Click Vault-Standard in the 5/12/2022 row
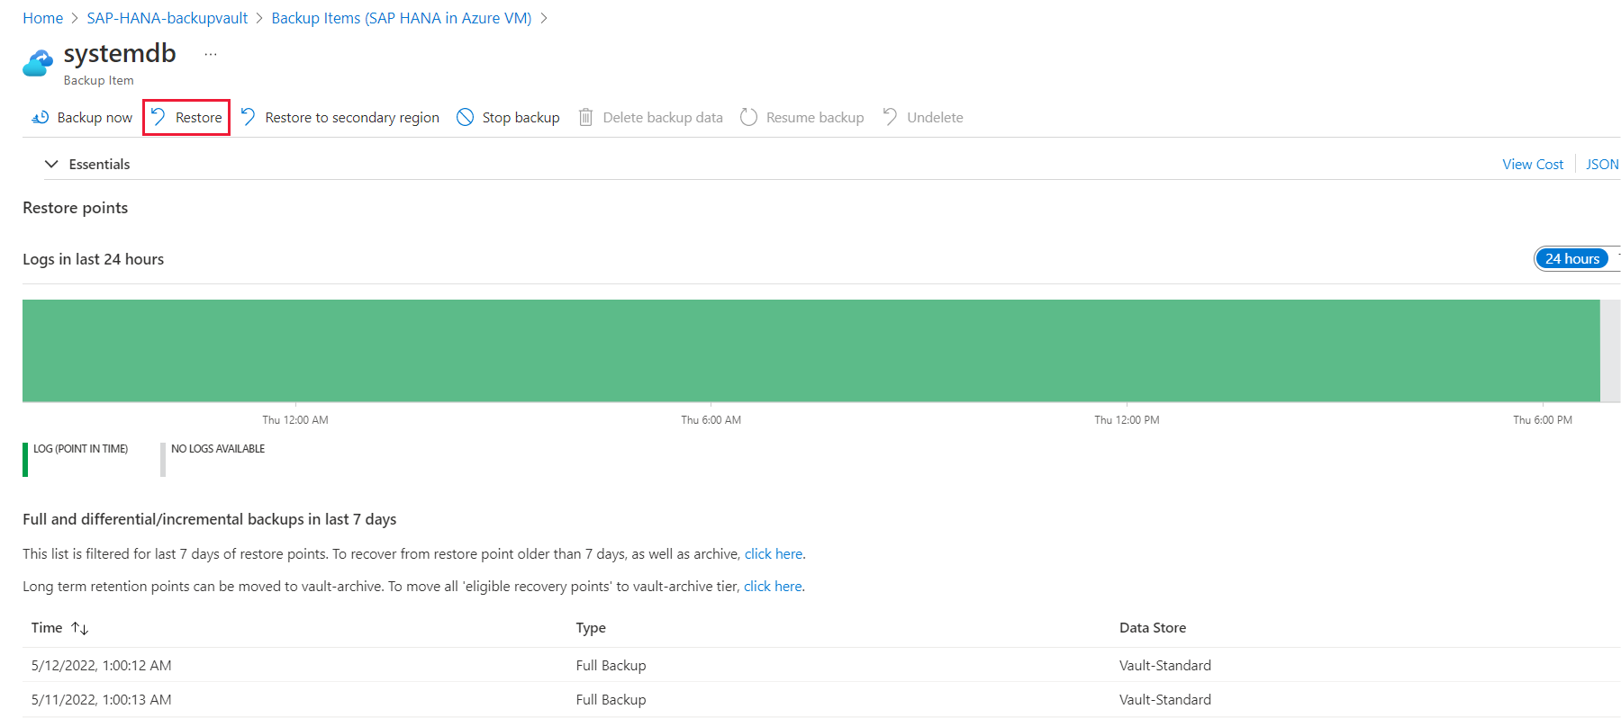The width and height of the screenshot is (1621, 718). click(1165, 666)
